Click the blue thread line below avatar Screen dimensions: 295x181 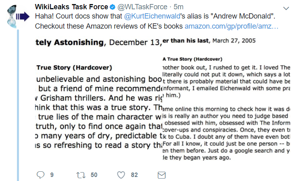click(x=18, y=105)
